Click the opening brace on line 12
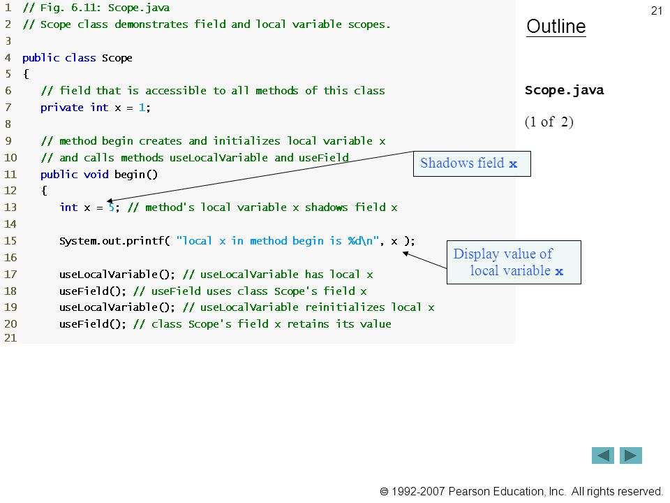The height and width of the screenshot is (503, 670). 44,191
